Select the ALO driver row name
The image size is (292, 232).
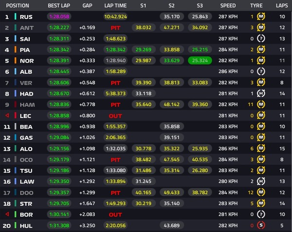26,149
